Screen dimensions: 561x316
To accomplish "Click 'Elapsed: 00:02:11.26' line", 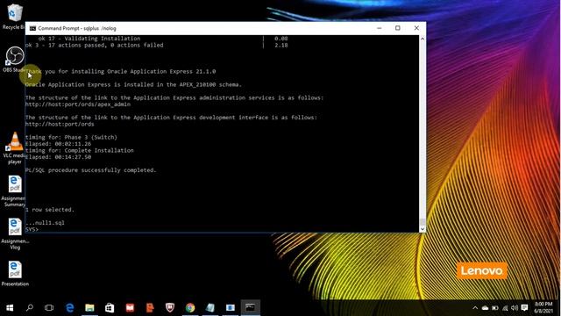I will (x=58, y=144).
